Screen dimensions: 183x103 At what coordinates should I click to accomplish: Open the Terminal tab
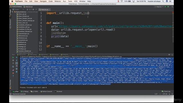pos(58,92)
